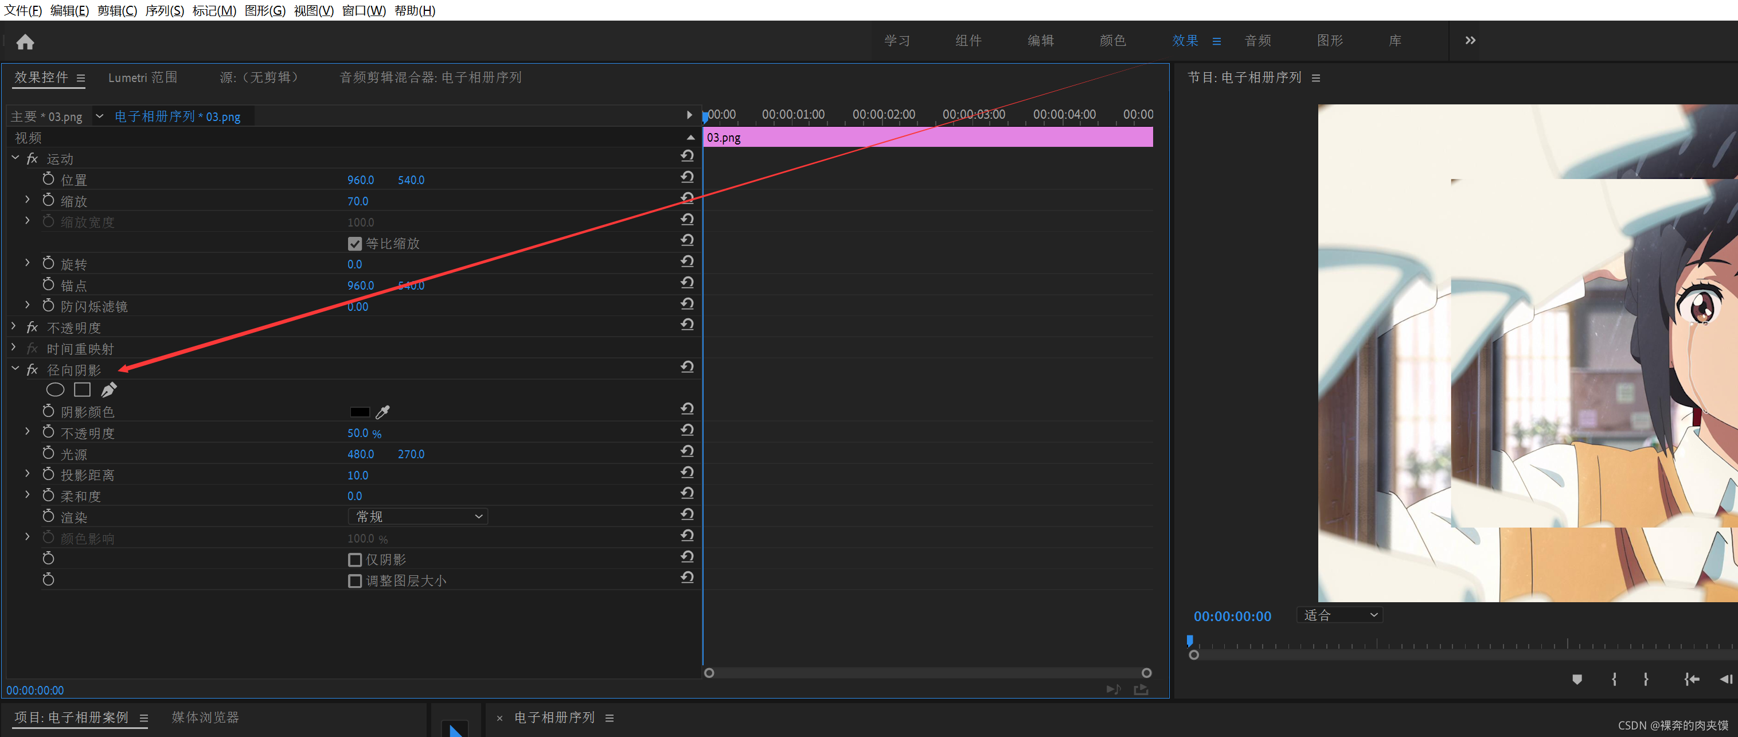Toggle 旋转 animation stopwatch
Screen dimensions: 1738x737
pyautogui.click(x=49, y=263)
